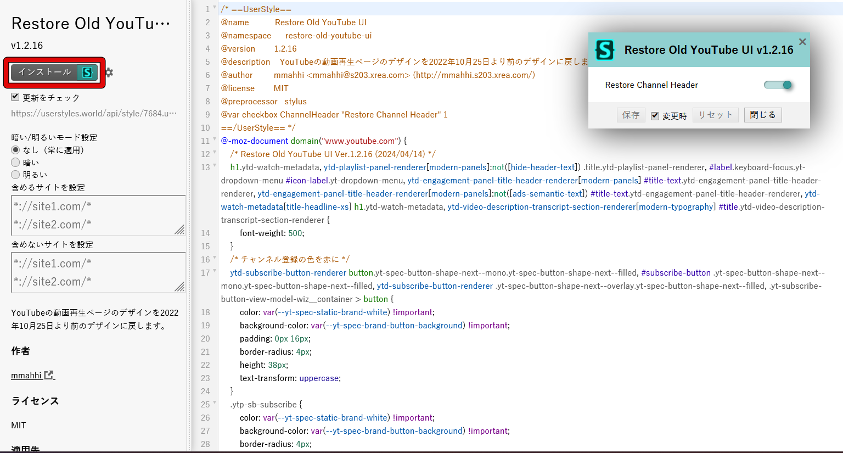Click the Stylus logo in popup header
This screenshot has width=843, height=453.
pos(605,50)
